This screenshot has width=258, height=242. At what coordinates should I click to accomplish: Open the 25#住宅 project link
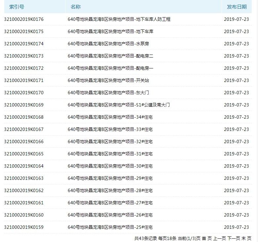point(110,227)
